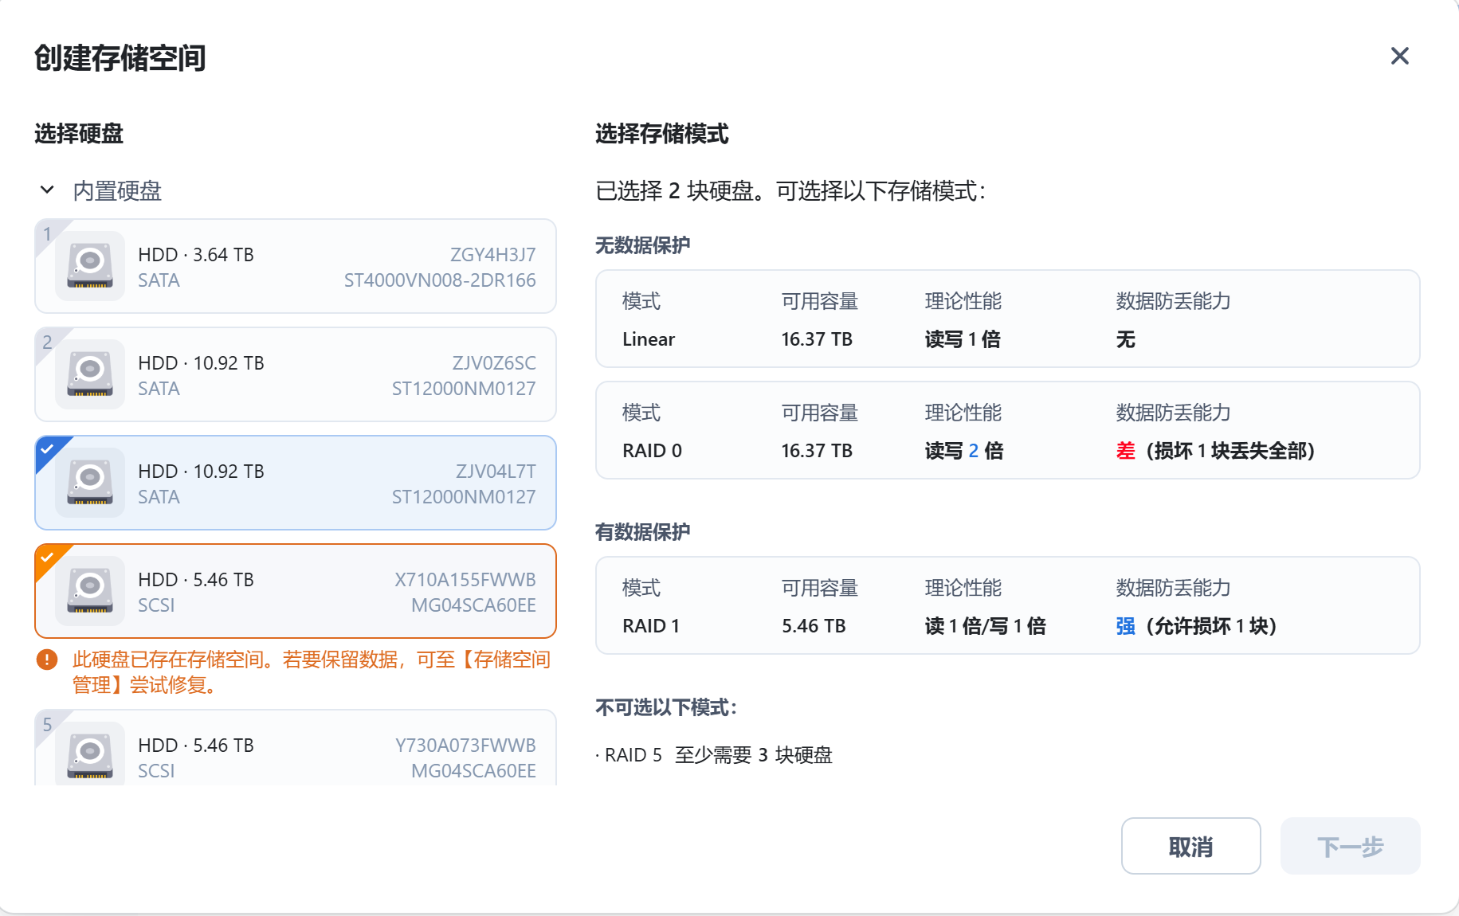Close the 创建存储空间 dialog
Image resolution: width=1459 pixels, height=916 pixels.
click(x=1400, y=56)
